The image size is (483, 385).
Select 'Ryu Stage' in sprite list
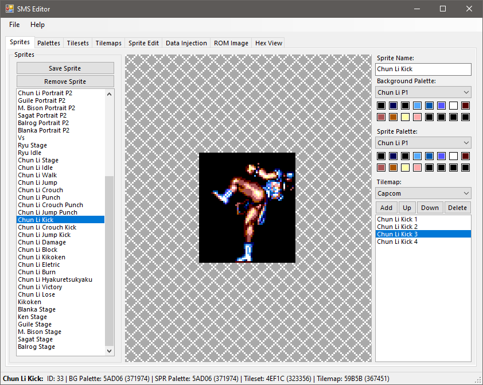click(x=61, y=145)
